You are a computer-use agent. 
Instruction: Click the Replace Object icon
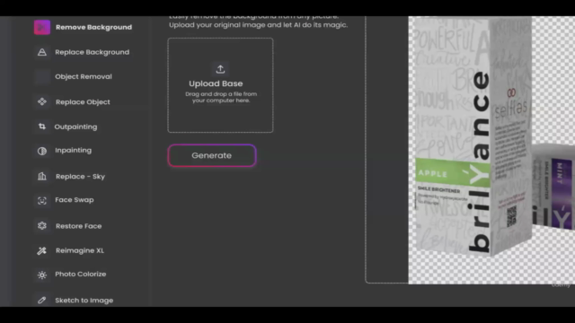[42, 101]
